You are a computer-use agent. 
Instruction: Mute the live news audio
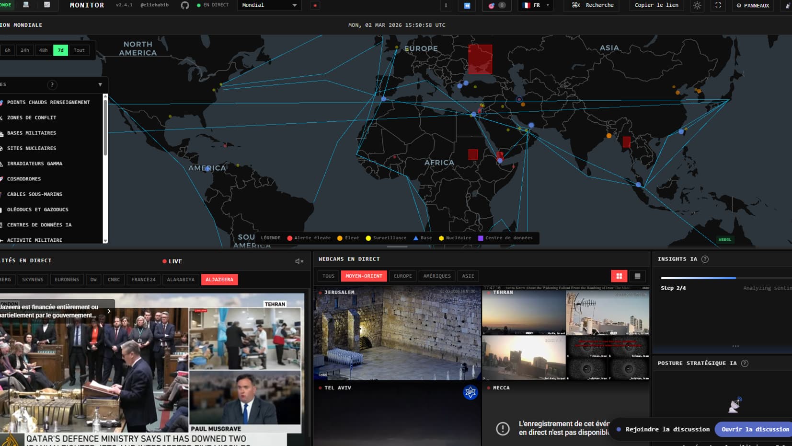297,261
